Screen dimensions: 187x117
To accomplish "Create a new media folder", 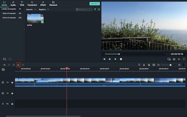I will point(5,59).
